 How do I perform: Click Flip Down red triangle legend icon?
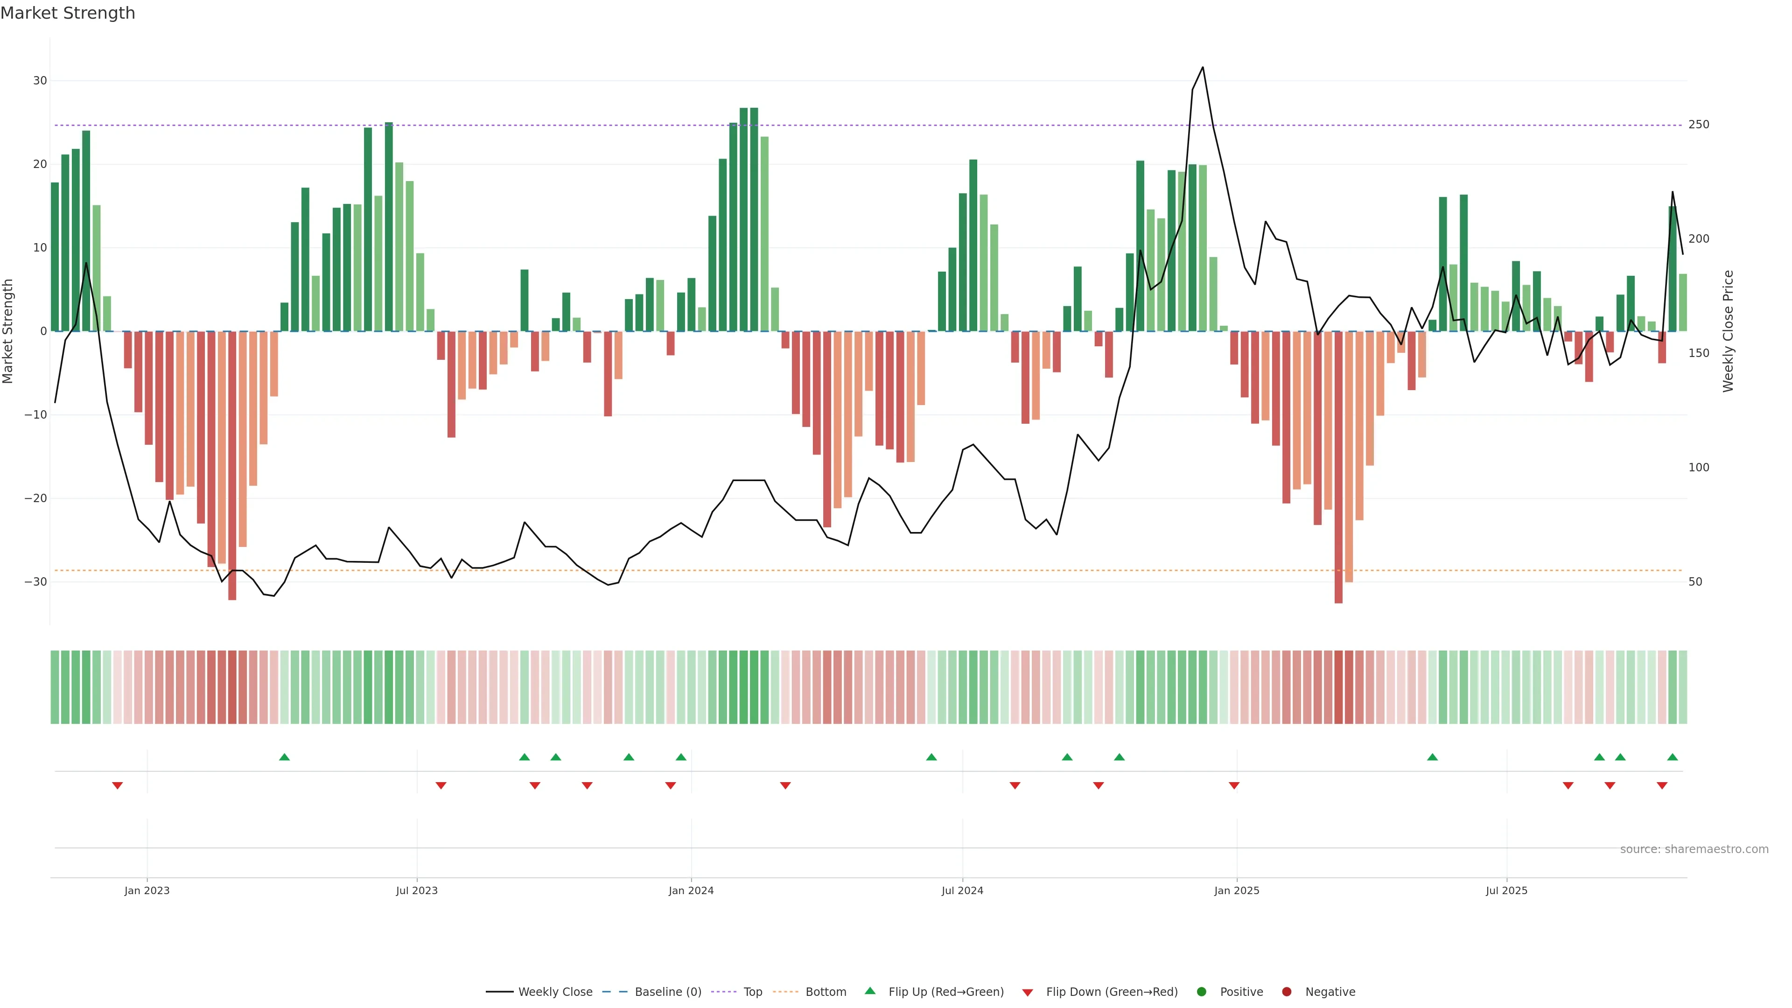[1028, 992]
